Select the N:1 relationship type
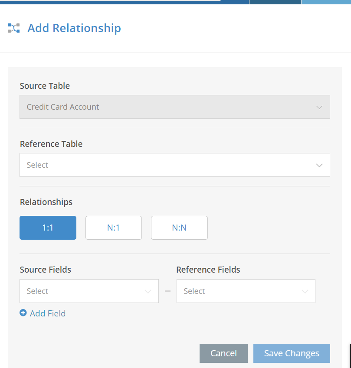351x368 pixels. pos(113,228)
